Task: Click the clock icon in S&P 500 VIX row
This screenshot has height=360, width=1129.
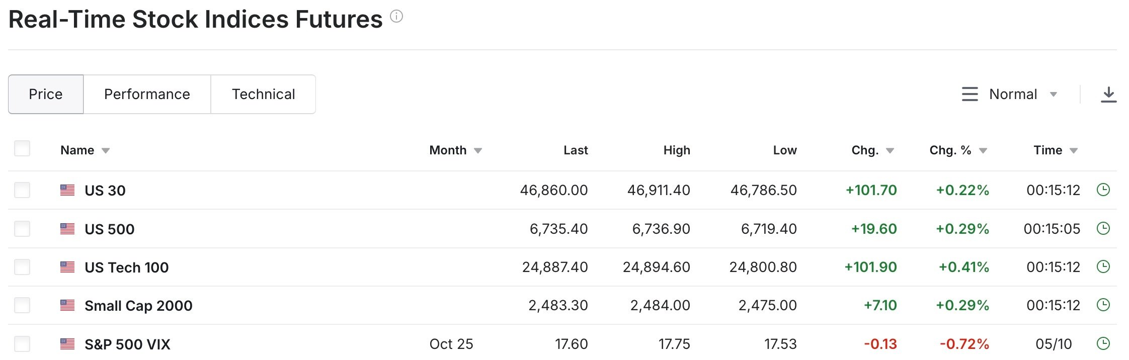Action: (x=1103, y=344)
